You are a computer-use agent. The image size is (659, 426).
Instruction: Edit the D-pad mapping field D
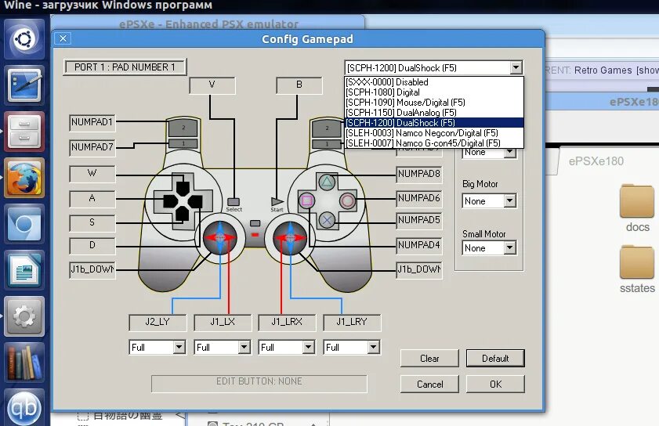(x=92, y=246)
